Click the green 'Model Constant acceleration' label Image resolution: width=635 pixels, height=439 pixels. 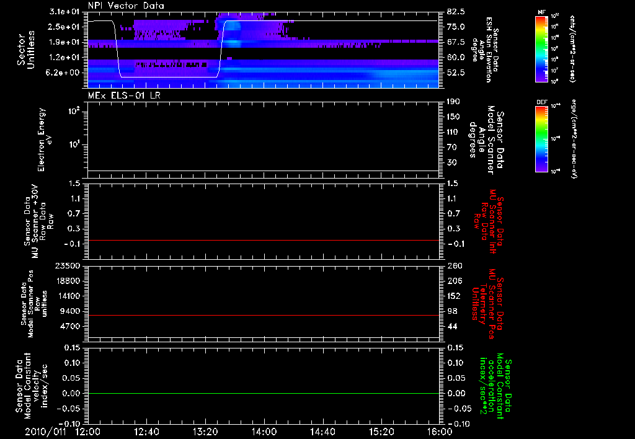[x=495, y=386]
